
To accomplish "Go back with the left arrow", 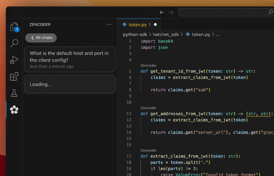I will pyautogui.click(x=162, y=12).
